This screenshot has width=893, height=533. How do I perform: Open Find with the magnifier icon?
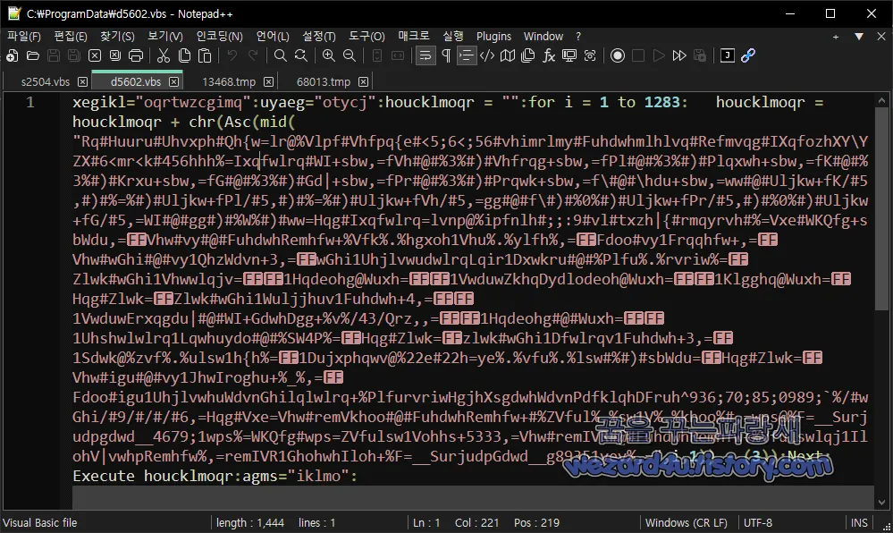tap(280, 55)
